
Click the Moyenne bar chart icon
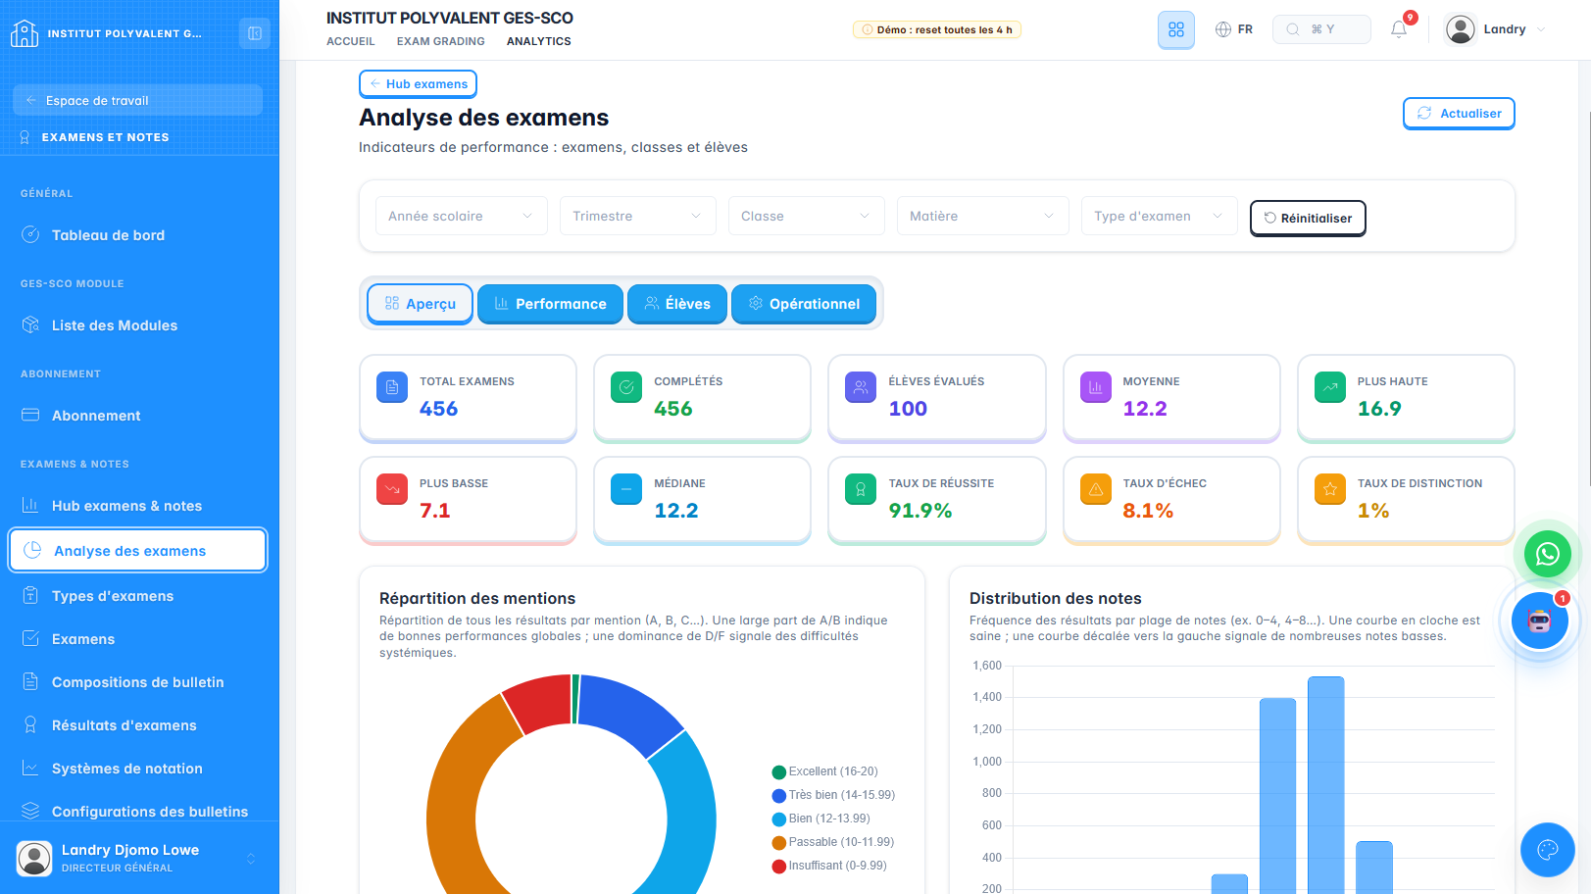click(x=1096, y=387)
